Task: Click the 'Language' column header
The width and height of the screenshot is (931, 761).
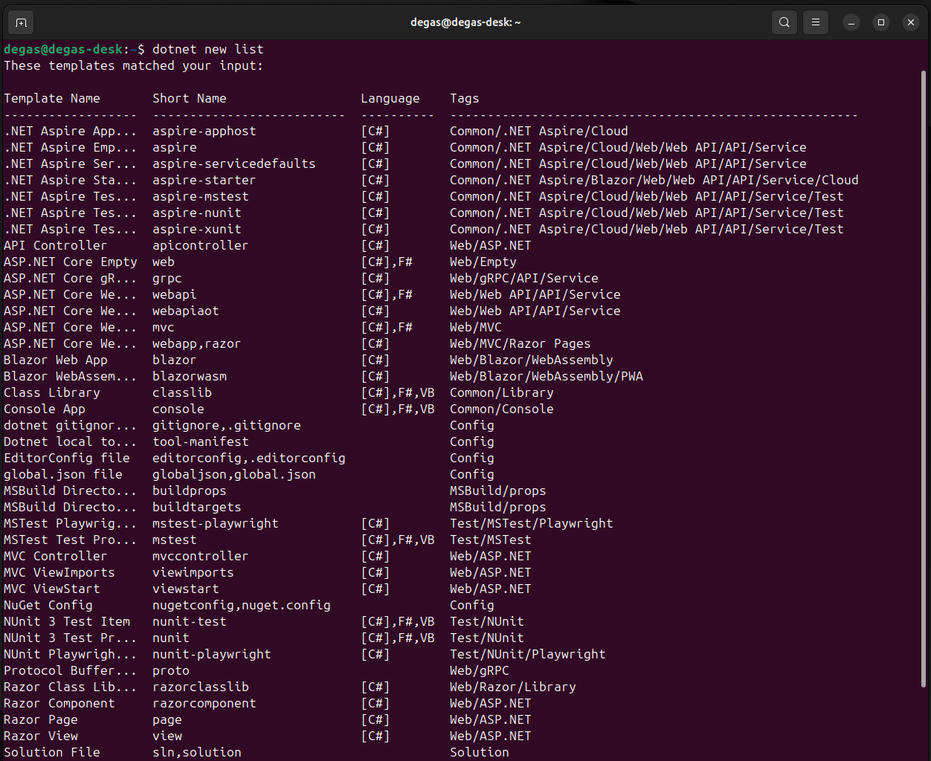Action: pyautogui.click(x=390, y=98)
